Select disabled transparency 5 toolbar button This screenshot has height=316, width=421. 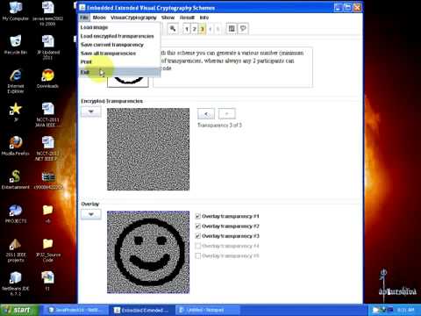[218, 29]
